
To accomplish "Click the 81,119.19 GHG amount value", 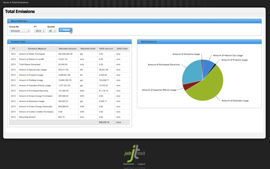I will coord(103,91).
